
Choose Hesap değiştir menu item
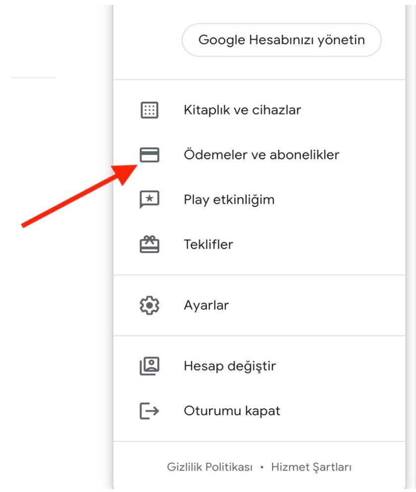pyautogui.click(x=259, y=366)
